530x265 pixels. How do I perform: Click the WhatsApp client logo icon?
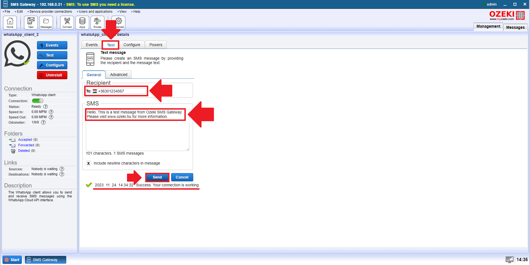coord(17,54)
